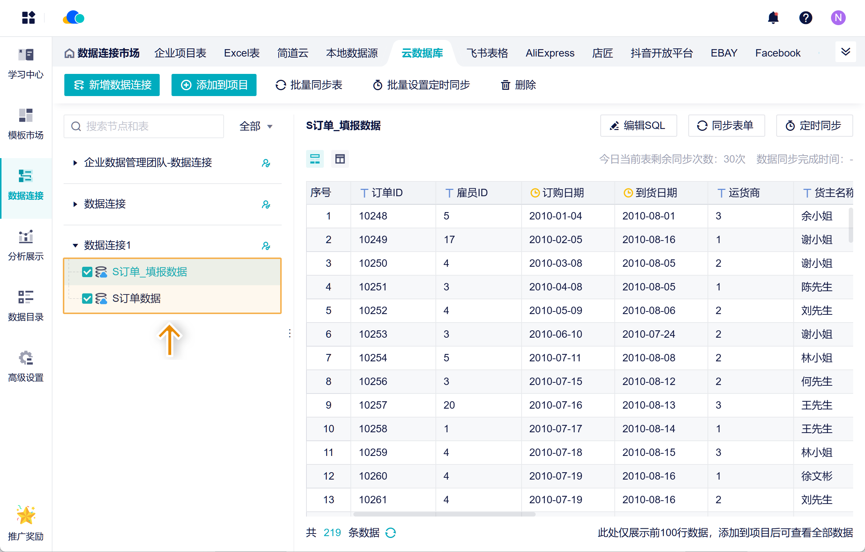Click permission icon beside 数据连接1
This screenshot has width=865, height=552.
266,246
